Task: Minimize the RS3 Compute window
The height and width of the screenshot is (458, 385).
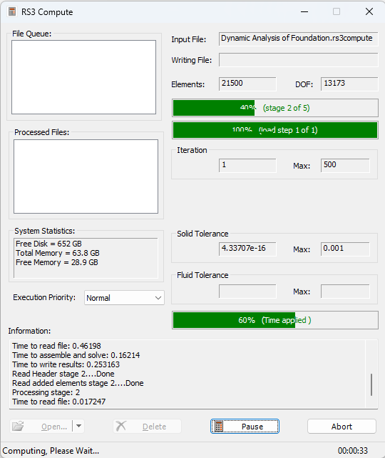Action: click(304, 11)
